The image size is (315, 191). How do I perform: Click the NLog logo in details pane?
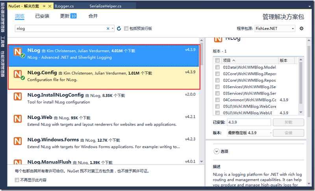218,39
